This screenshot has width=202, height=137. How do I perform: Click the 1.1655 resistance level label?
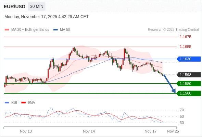pos(185,47)
